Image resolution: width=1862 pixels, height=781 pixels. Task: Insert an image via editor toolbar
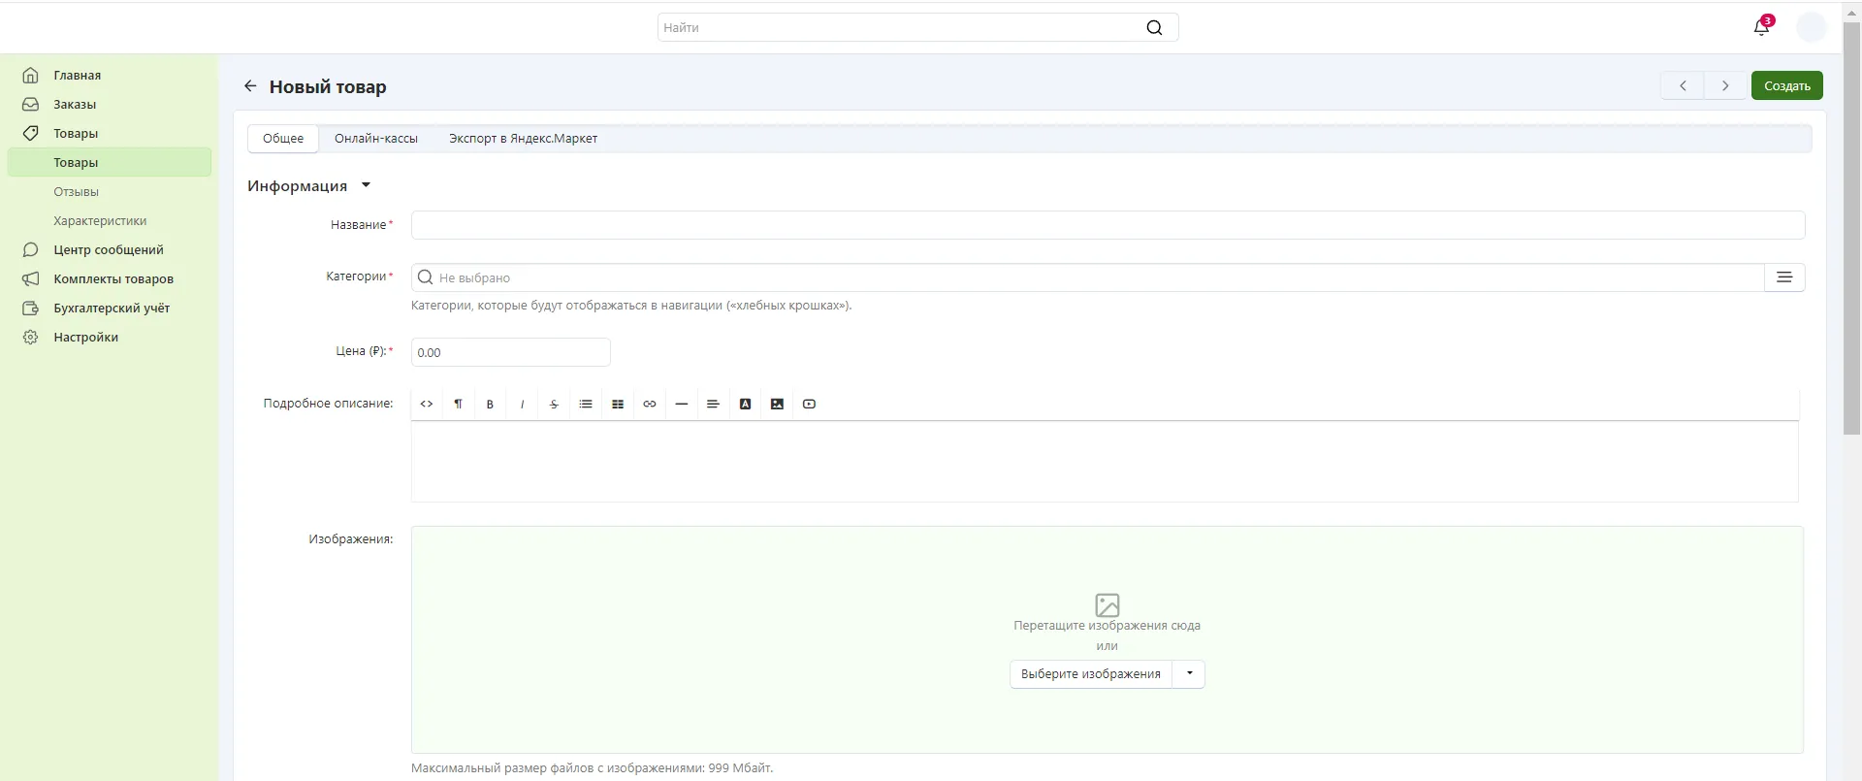(777, 405)
